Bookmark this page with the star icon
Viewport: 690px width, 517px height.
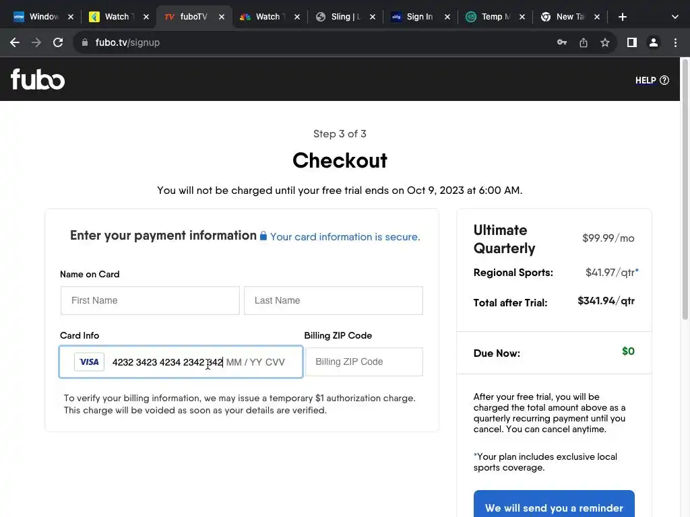click(x=605, y=42)
